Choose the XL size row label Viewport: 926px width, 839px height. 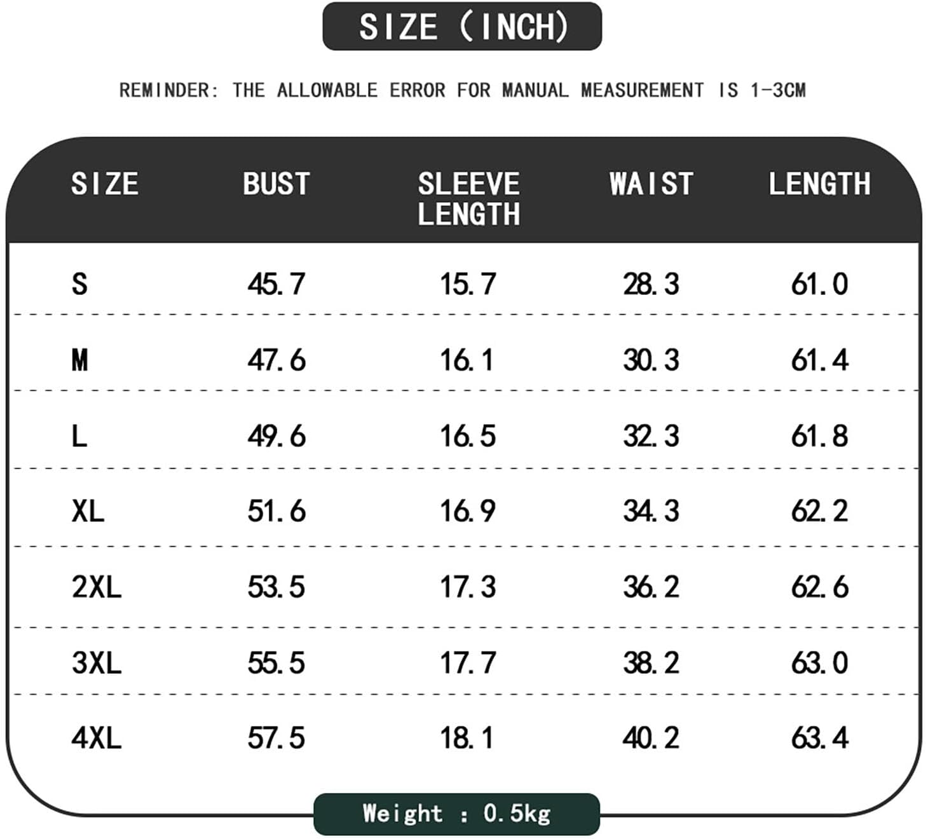(x=88, y=511)
